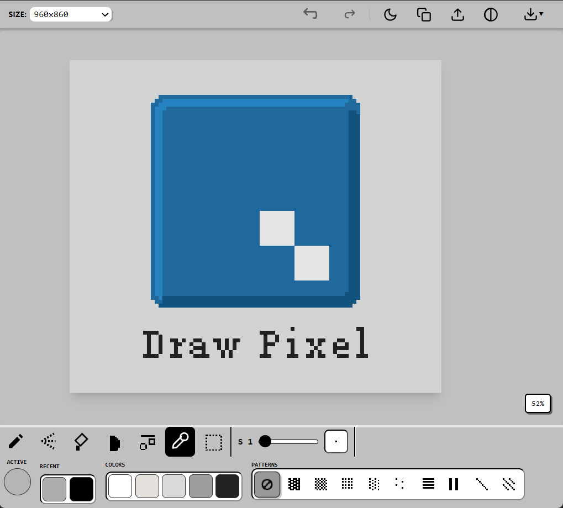The height and width of the screenshot is (508, 563).
Task: Click the 52% zoom level button
Action: [x=538, y=404]
